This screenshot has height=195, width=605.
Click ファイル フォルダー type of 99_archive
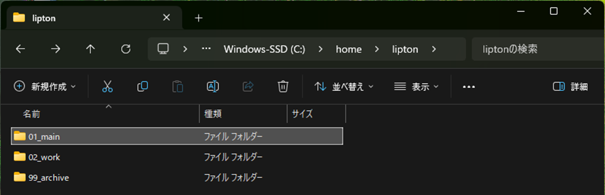[x=233, y=178]
